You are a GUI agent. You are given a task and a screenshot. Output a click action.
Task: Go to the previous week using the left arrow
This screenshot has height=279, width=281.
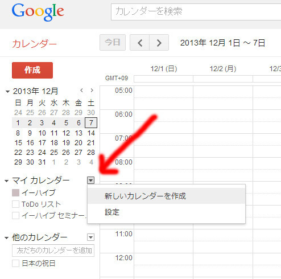(140, 43)
